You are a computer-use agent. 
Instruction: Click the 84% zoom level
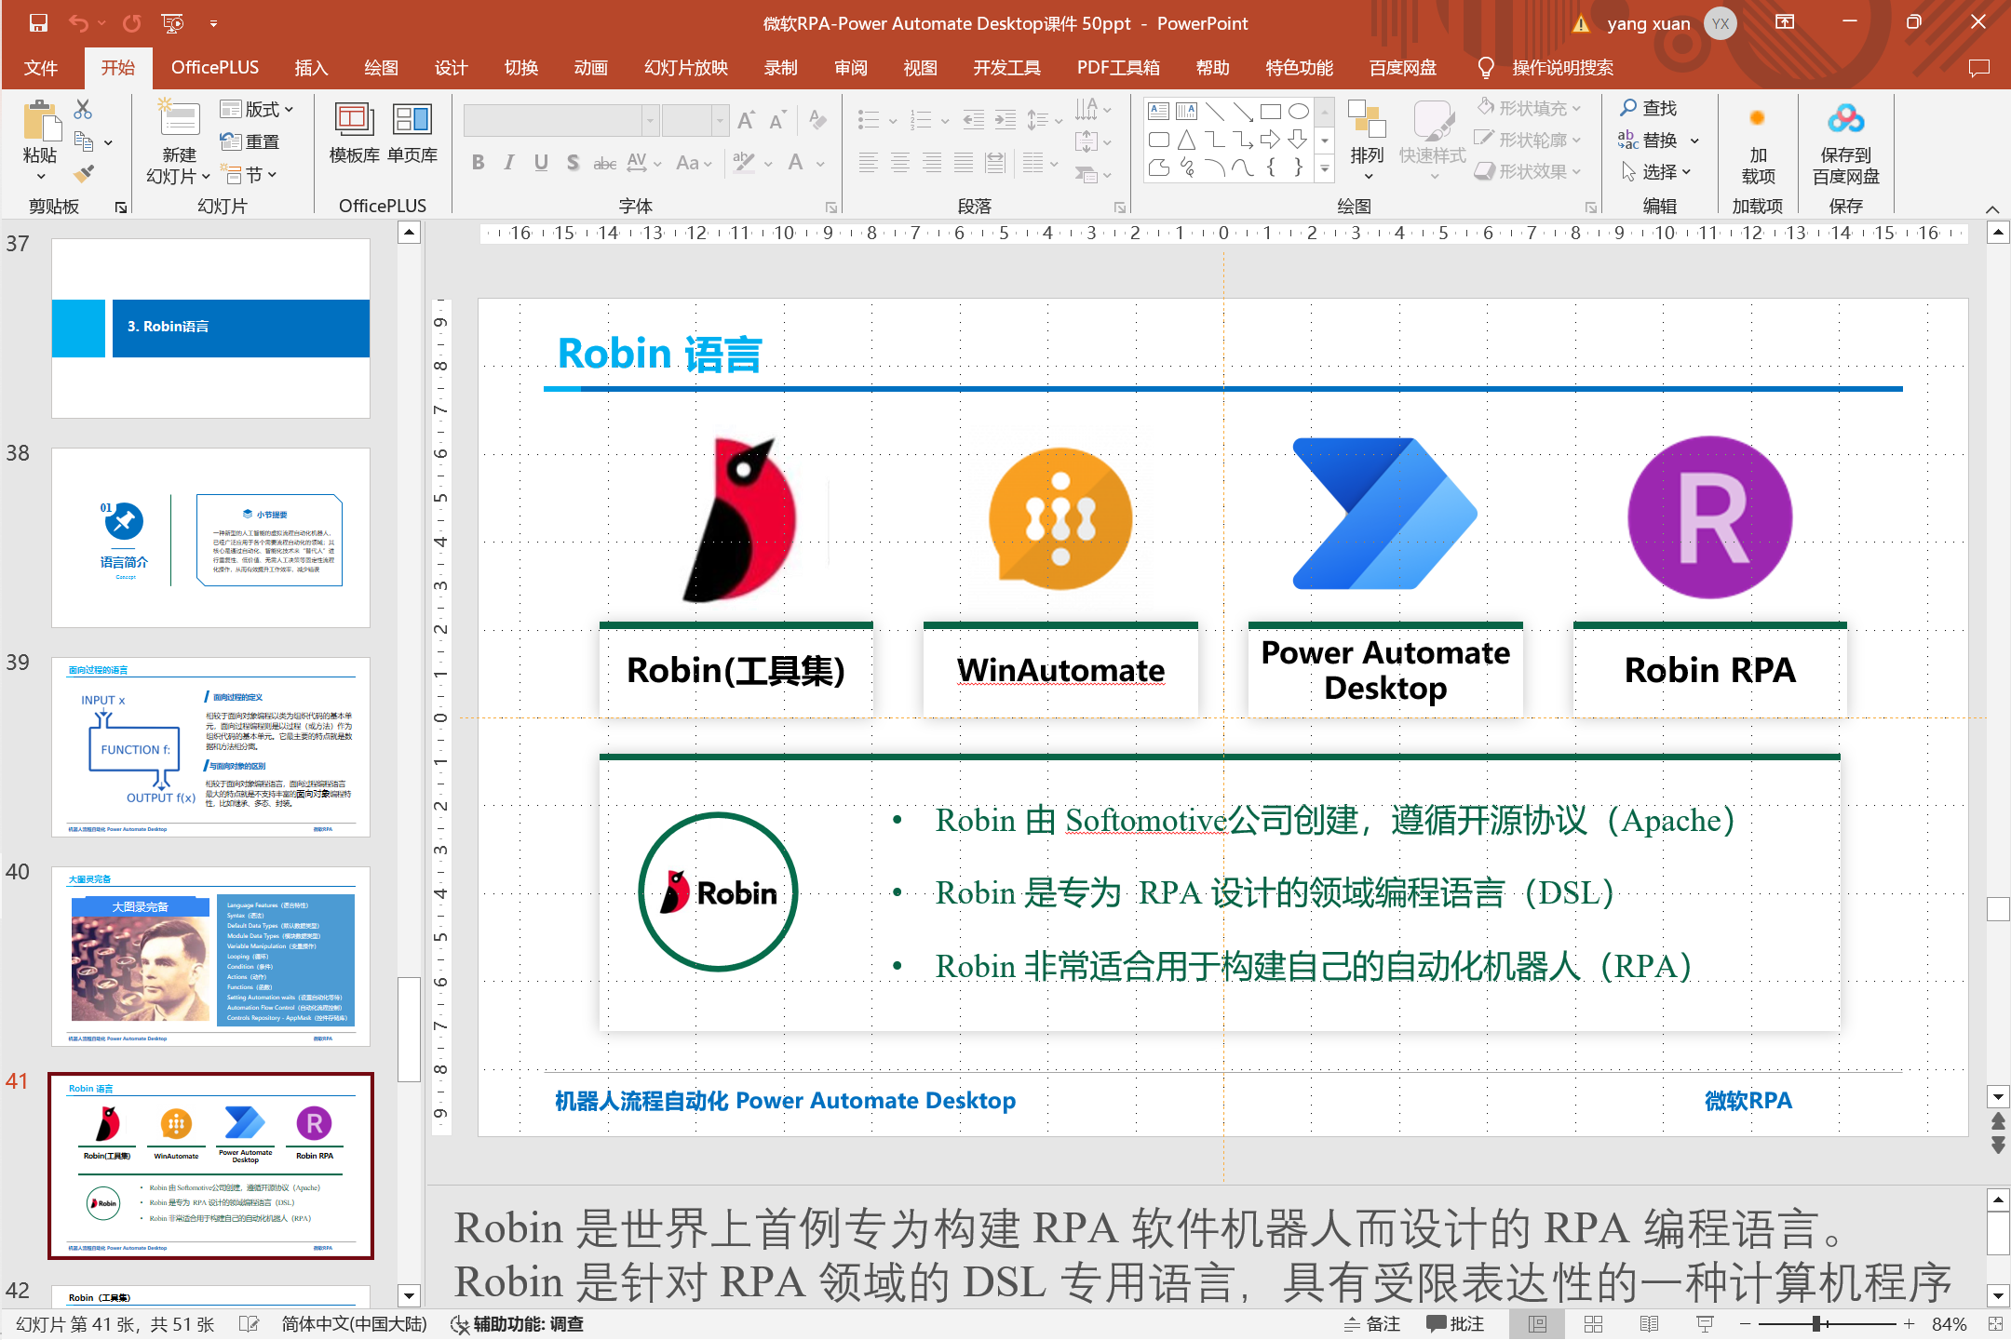1949,1323
